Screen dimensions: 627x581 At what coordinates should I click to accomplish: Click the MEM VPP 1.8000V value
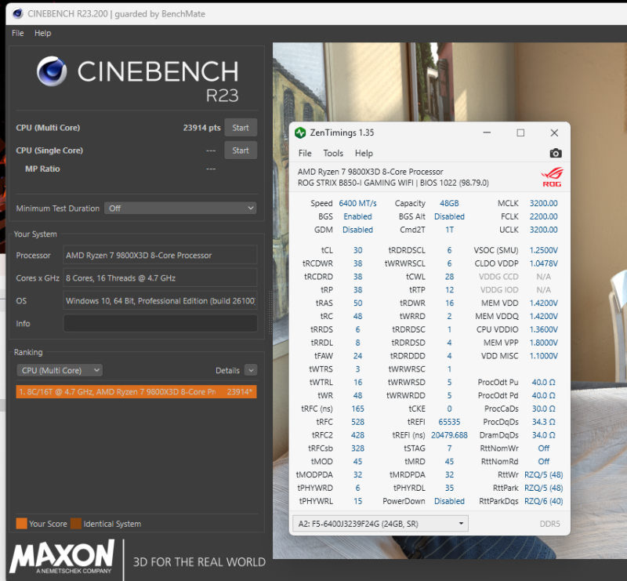click(543, 343)
